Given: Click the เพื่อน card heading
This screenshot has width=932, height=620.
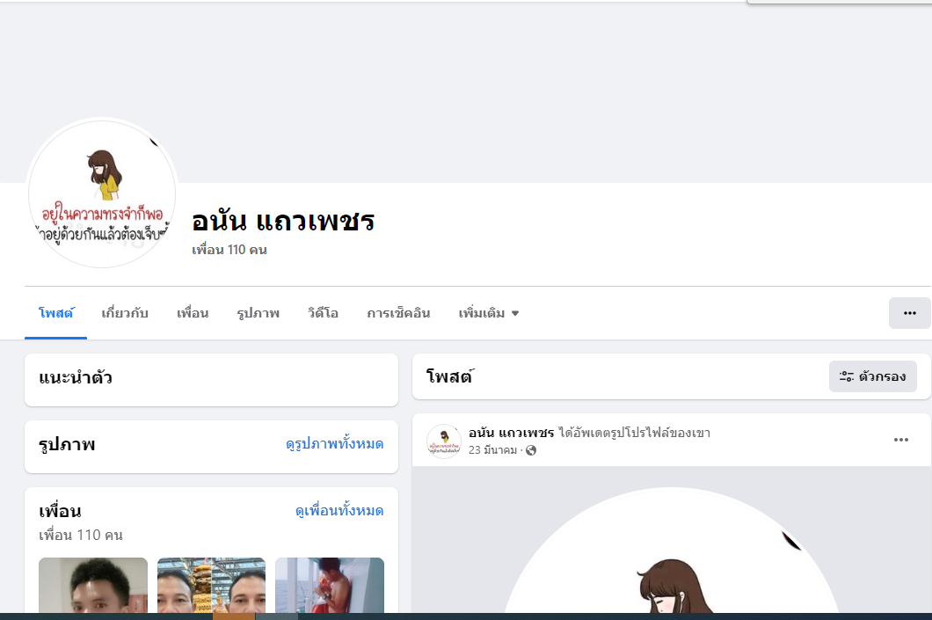Looking at the screenshot, I should [x=60, y=511].
